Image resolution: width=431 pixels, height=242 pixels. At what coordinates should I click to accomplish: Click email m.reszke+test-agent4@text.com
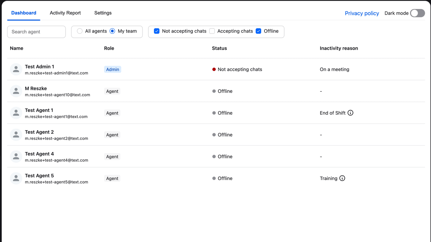[57, 160]
